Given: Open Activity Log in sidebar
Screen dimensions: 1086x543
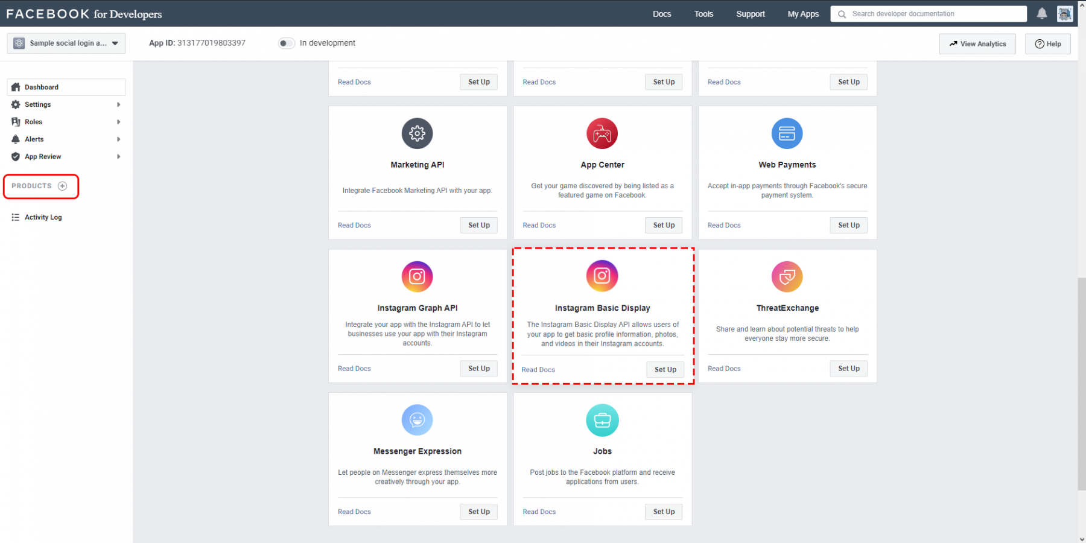Looking at the screenshot, I should 43,217.
